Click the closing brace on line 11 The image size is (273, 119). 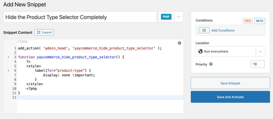pos(19,93)
